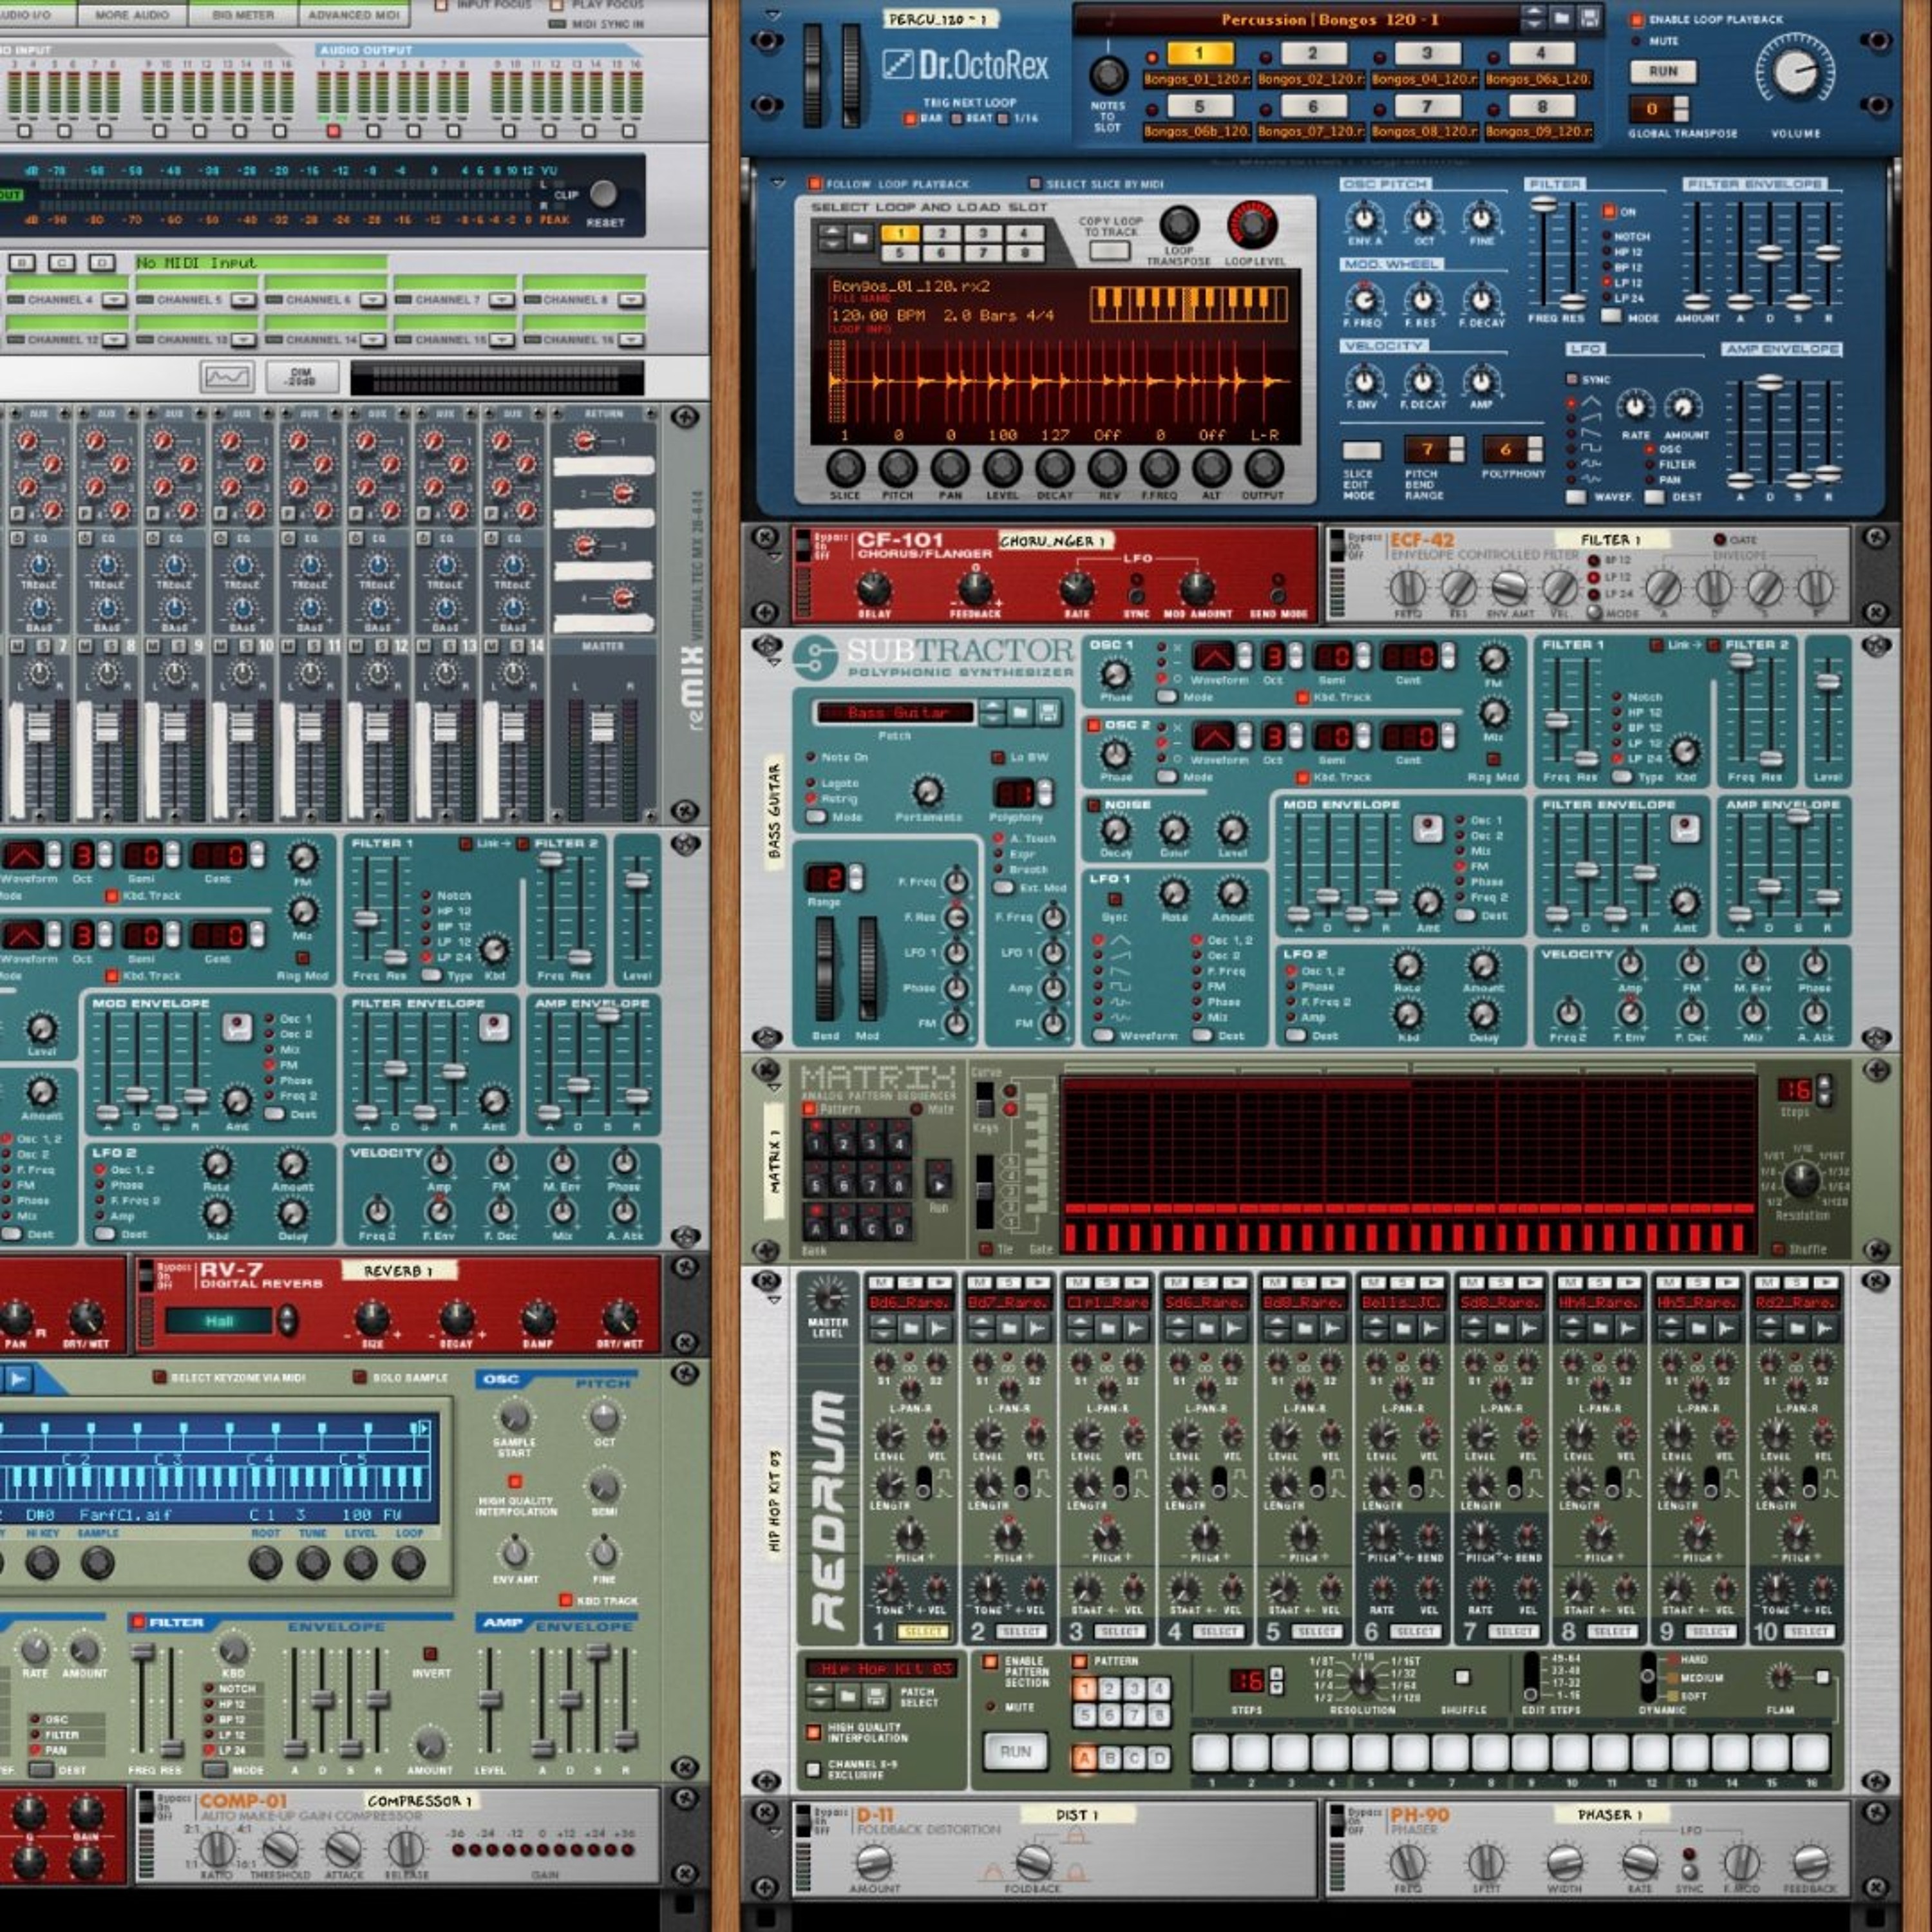Toggle Enable Loop Playback on Dr. OctoRex

[x=1637, y=19]
